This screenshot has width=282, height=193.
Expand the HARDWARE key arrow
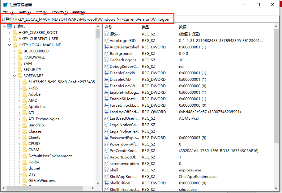point(14,57)
